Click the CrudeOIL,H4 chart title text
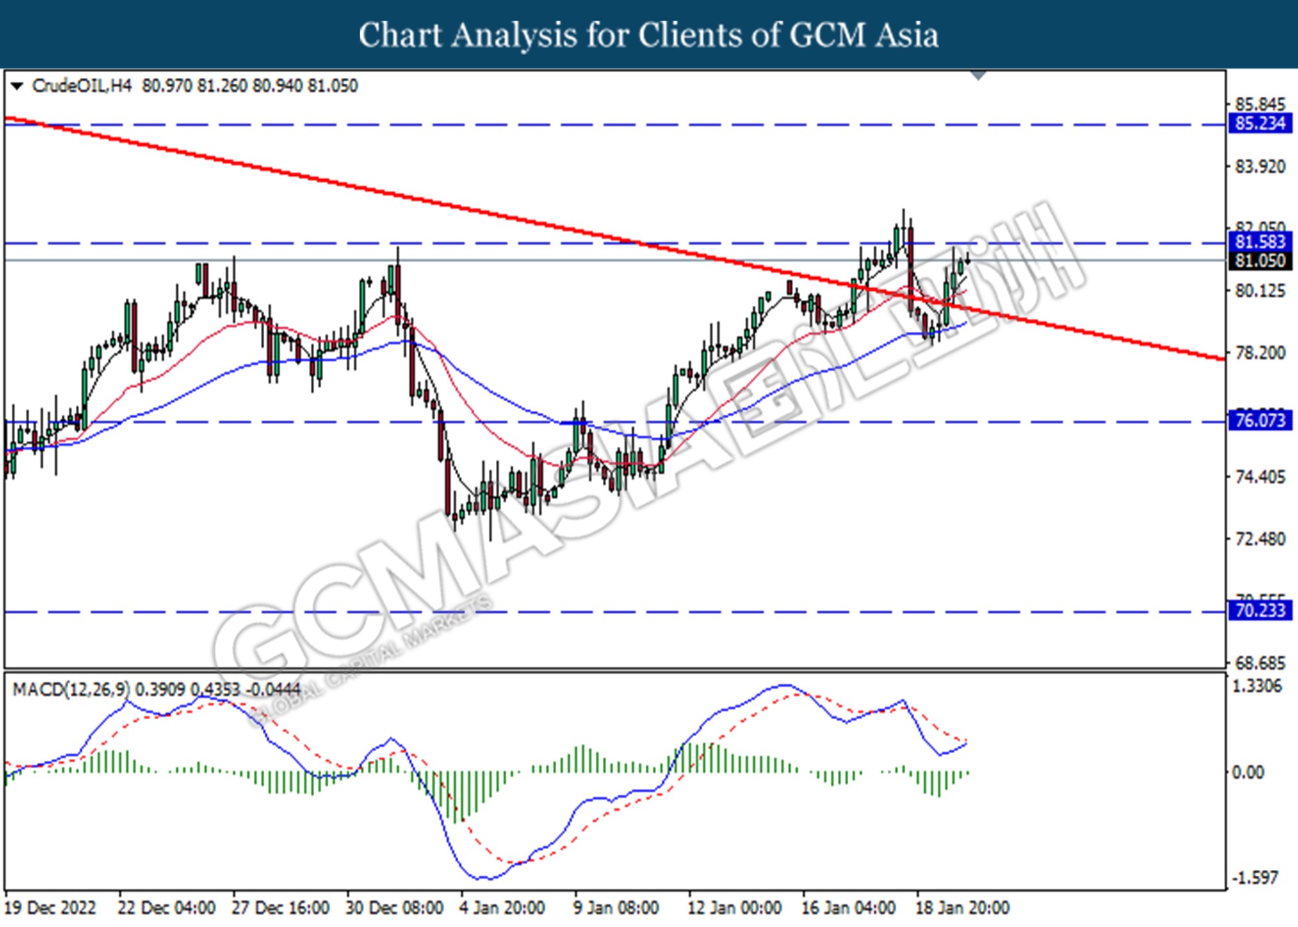The width and height of the screenshot is (1298, 927). [82, 86]
